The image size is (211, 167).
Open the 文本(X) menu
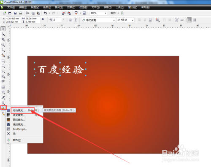[x=95, y=7]
